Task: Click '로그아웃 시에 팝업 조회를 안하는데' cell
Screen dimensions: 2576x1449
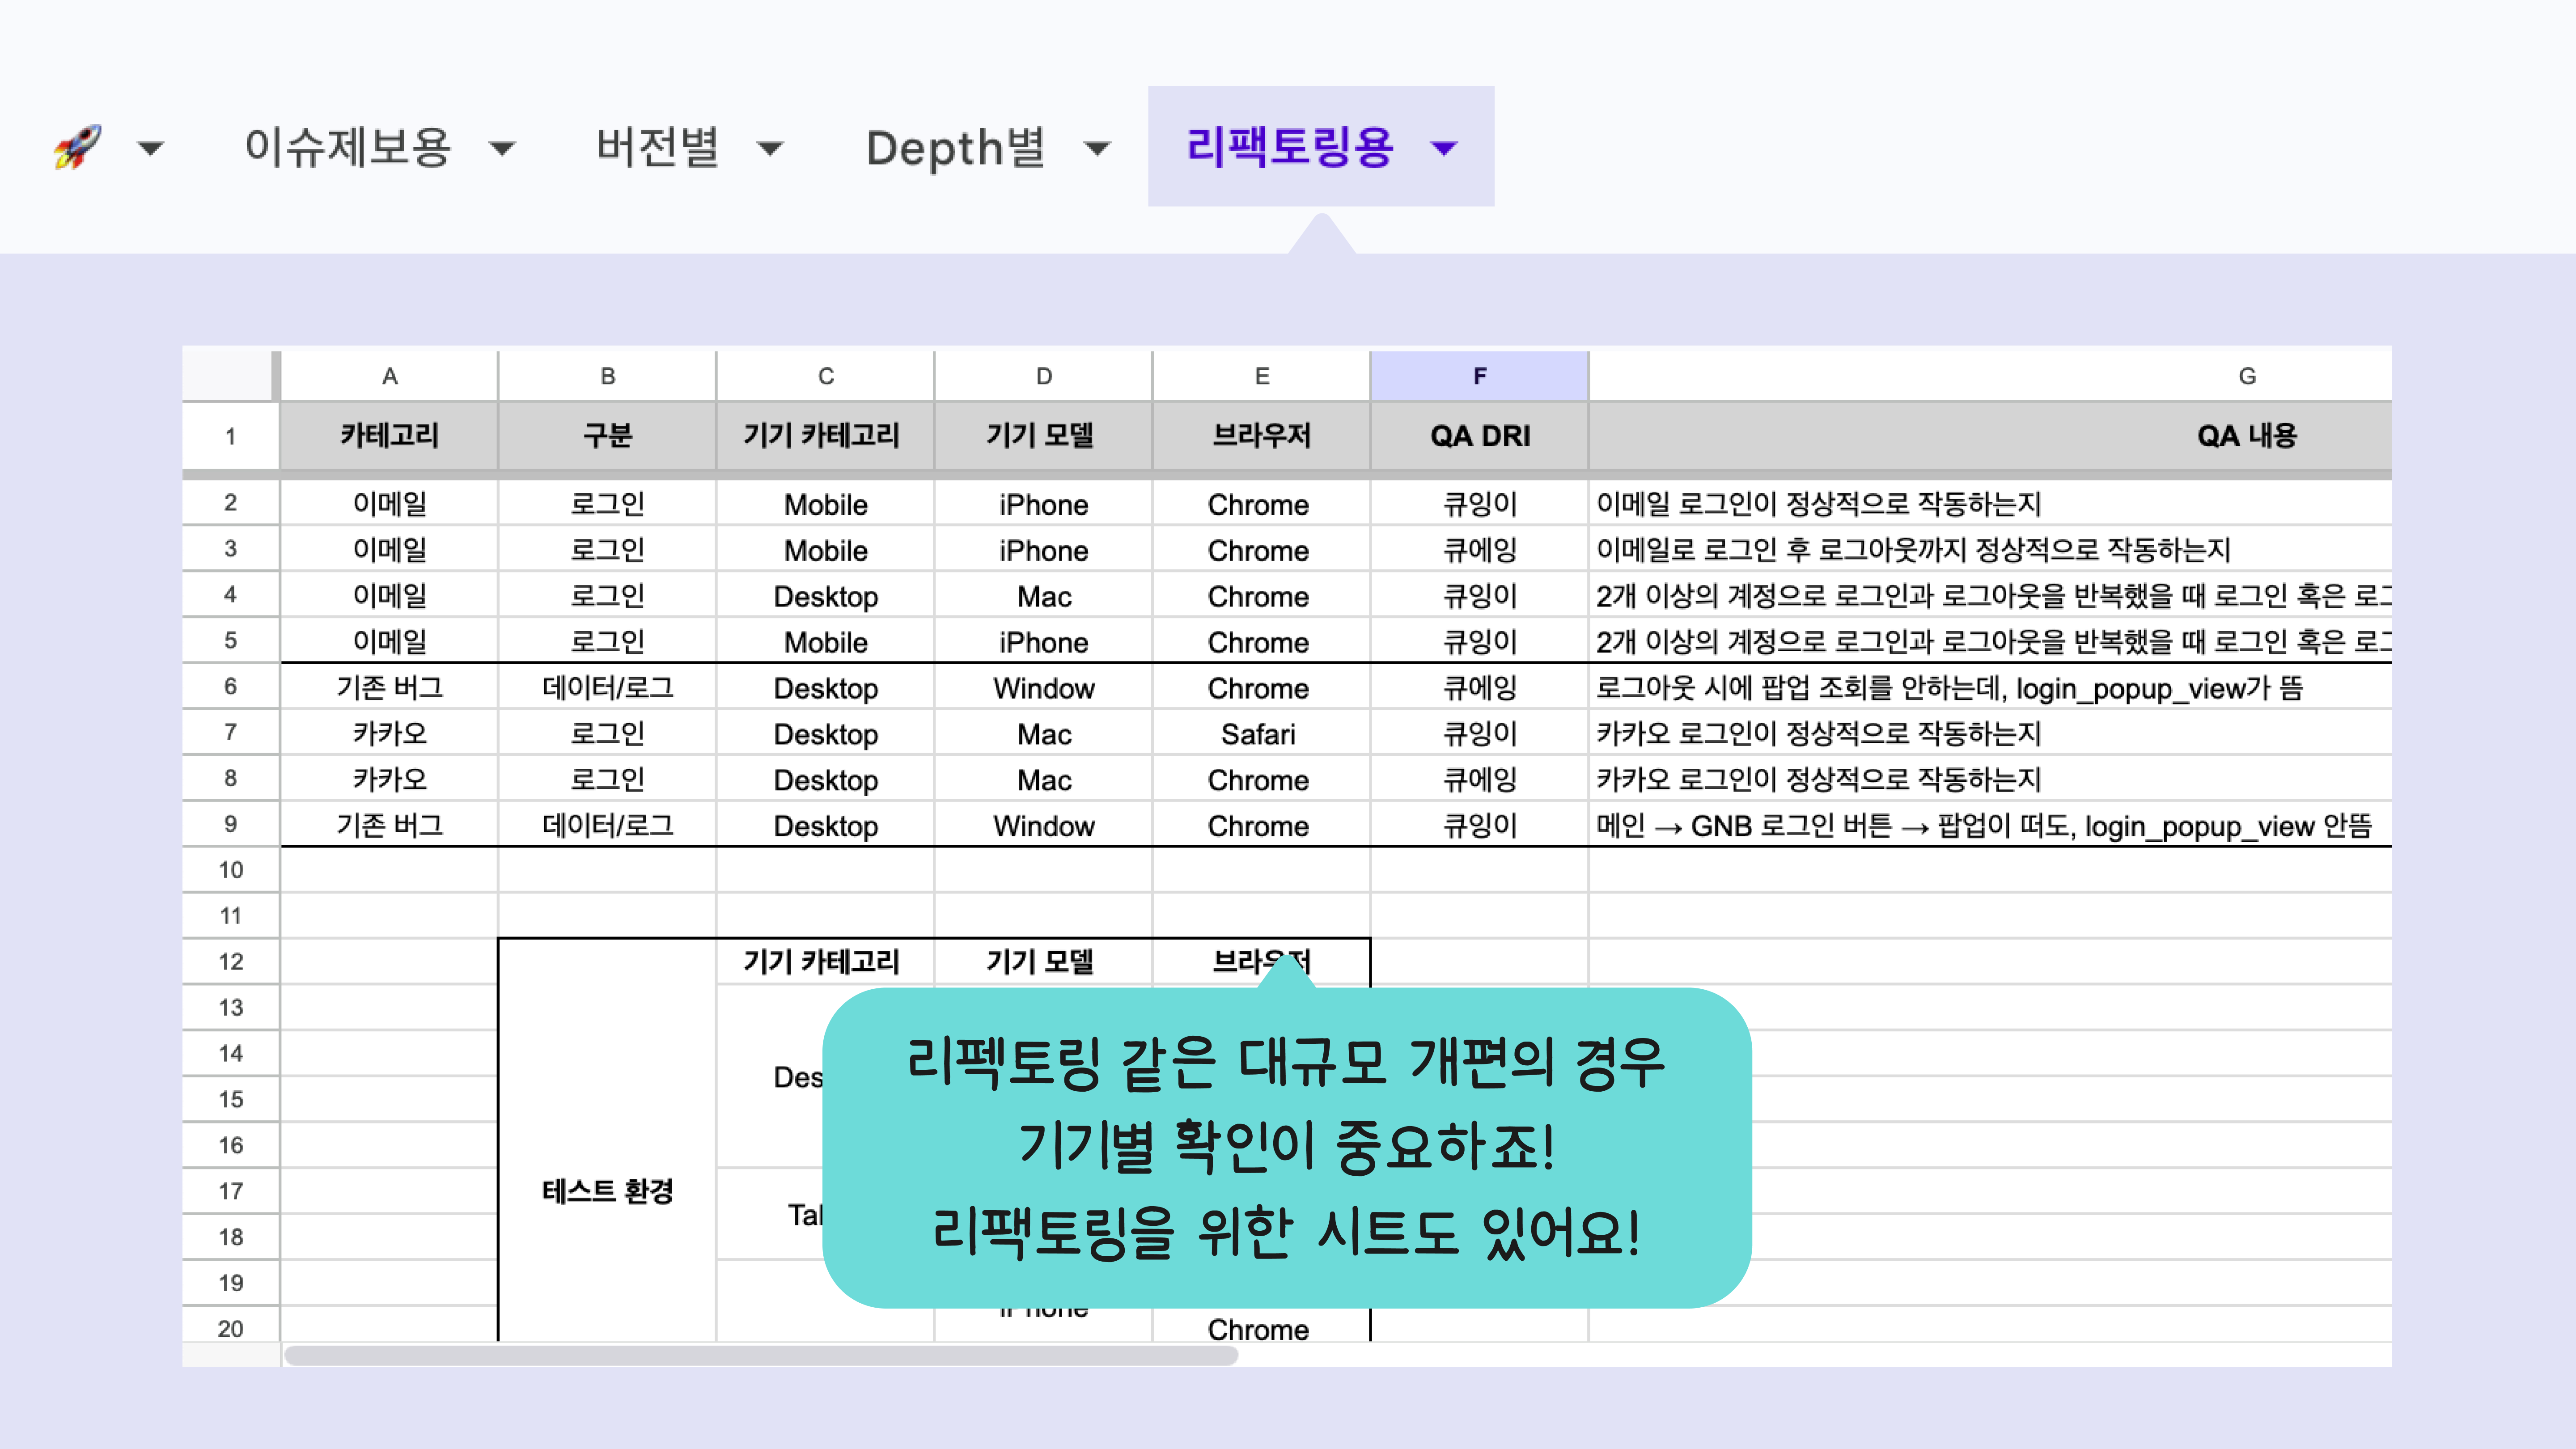Action: (x=1990, y=688)
